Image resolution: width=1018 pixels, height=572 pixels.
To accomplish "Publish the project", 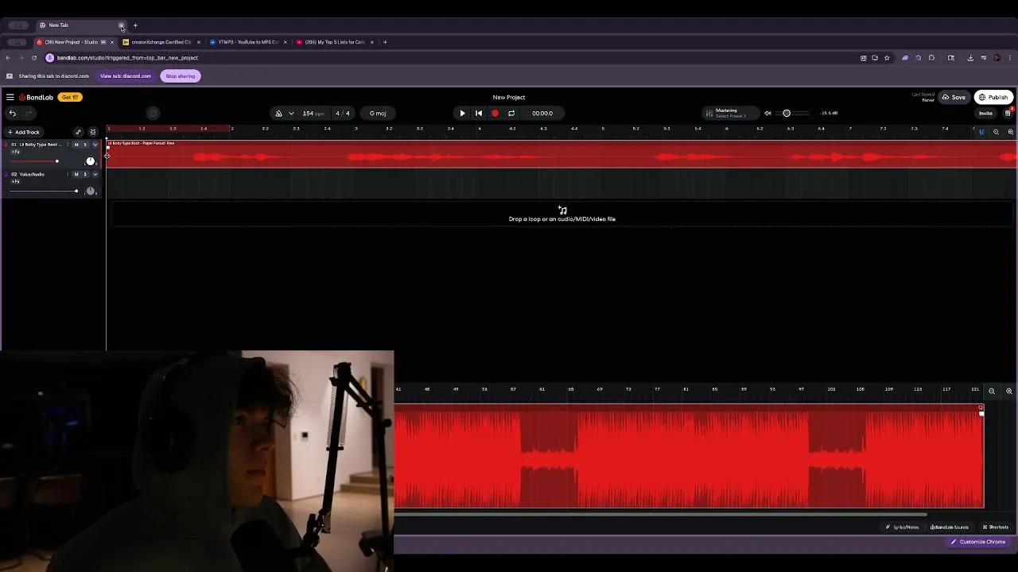I will (x=993, y=97).
